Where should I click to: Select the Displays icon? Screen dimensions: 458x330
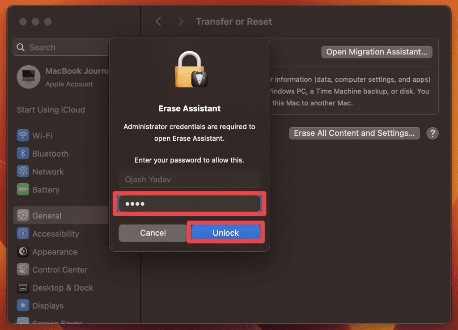point(23,305)
